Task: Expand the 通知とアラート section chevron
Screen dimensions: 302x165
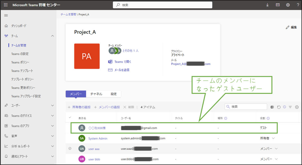Action: (52, 156)
